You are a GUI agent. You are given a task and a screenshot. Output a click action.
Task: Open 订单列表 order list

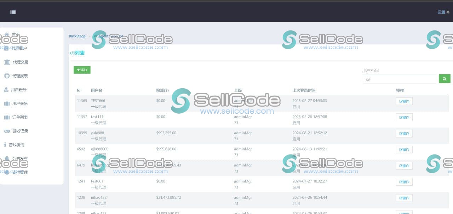[20, 117]
